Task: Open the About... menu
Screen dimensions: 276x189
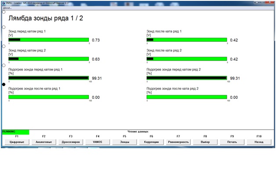Action: [x=7, y=8]
